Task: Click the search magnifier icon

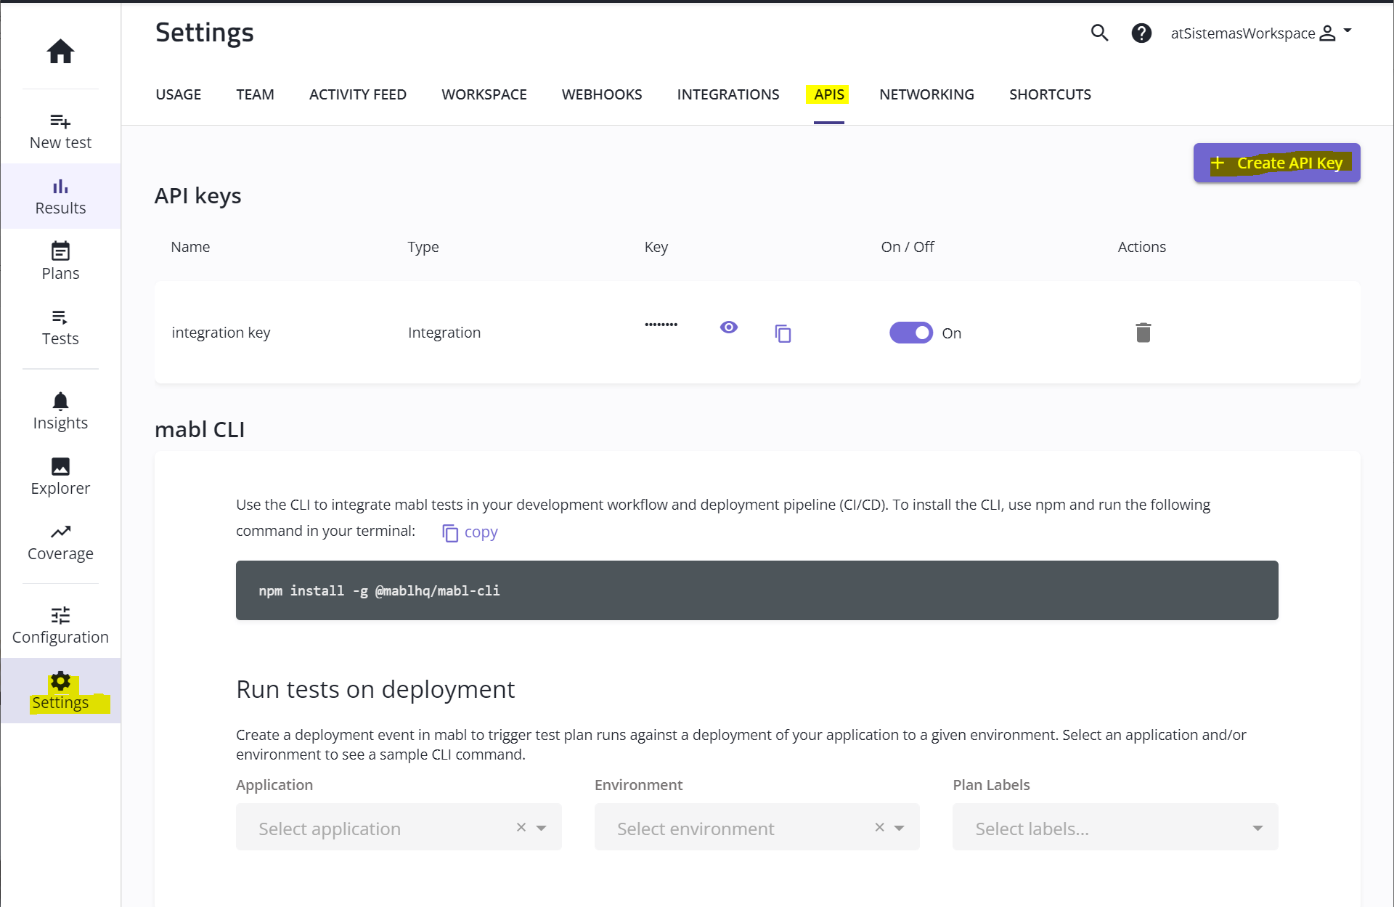Action: click(x=1099, y=33)
